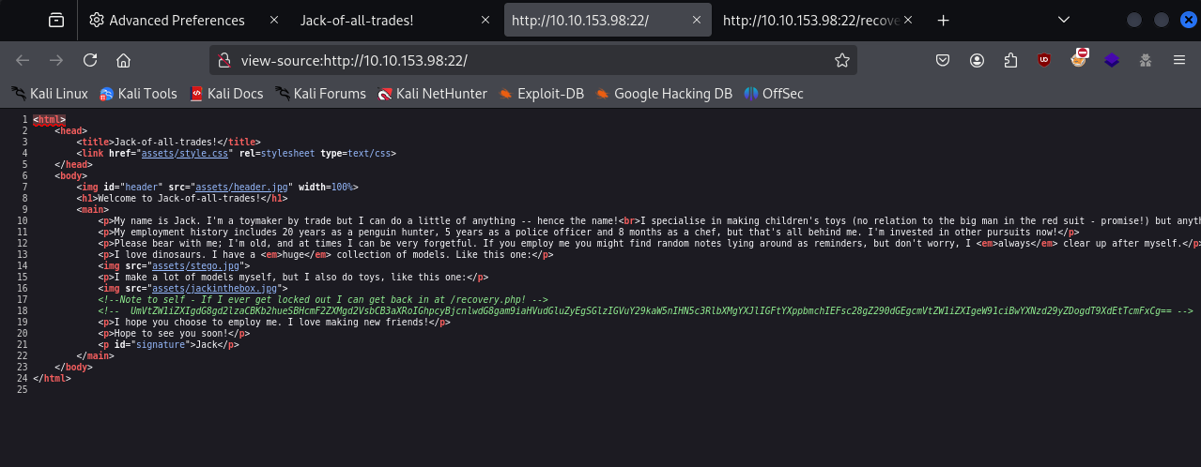Image resolution: width=1201 pixels, height=467 pixels.
Task: Click the base64 encoded comment on line 18
Action: point(645,310)
